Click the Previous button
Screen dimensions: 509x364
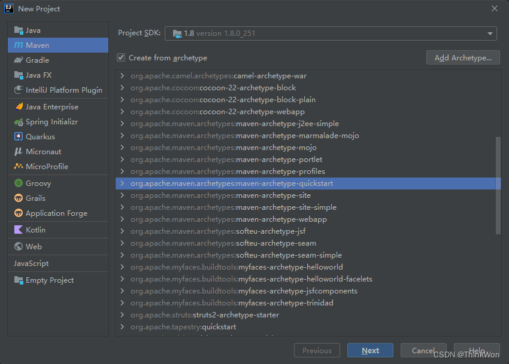pos(317,350)
